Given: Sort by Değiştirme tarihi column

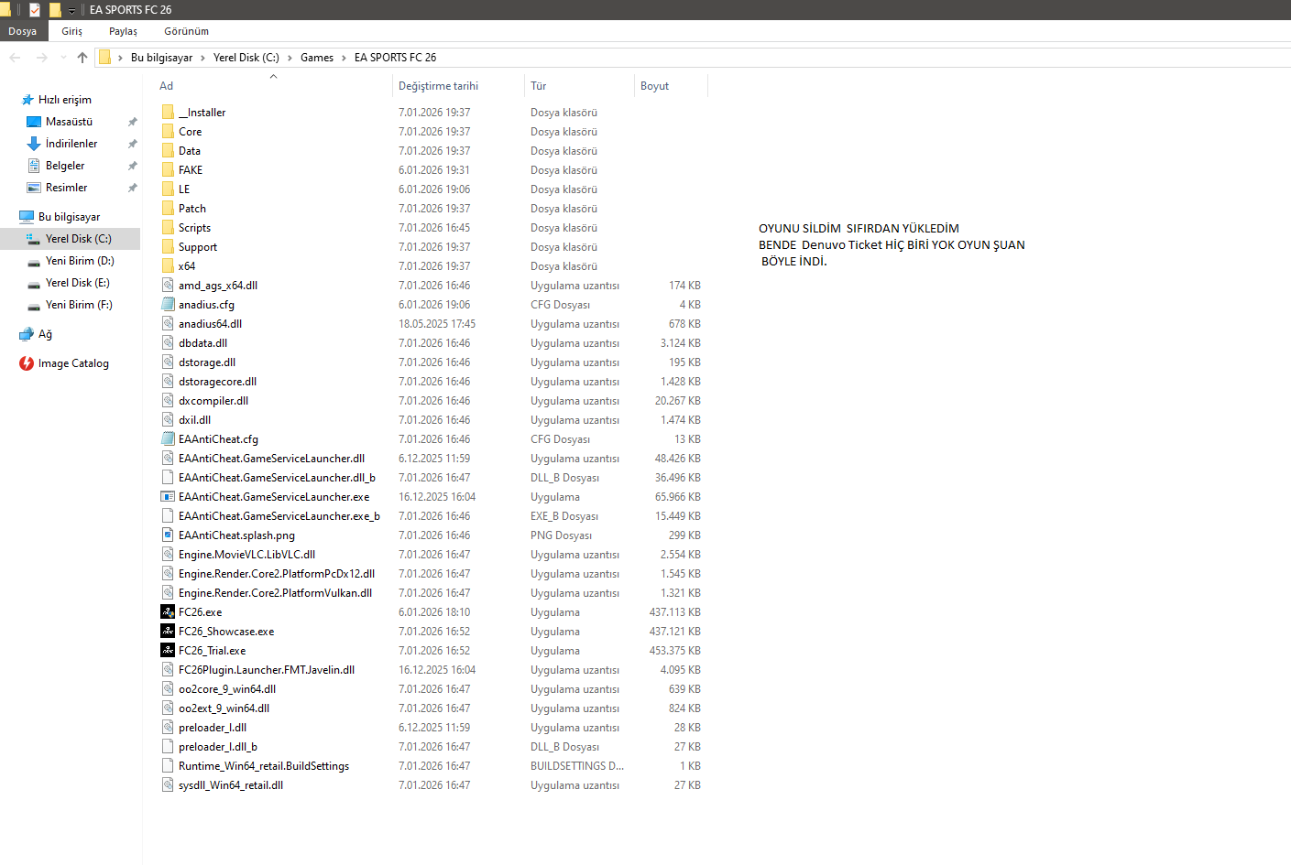Looking at the screenshot, I should [x=438, y=86].
